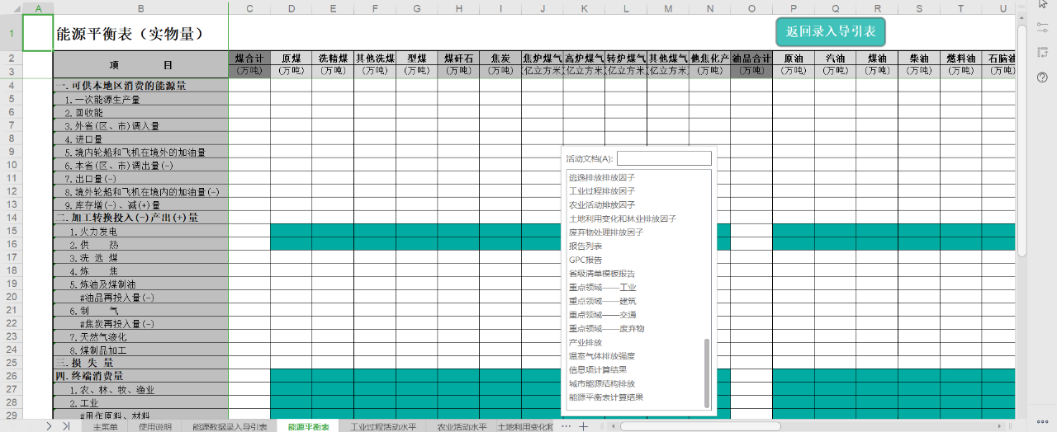Screen dimensions: 1057x432
Task: Open the 工业过程活动水平 sheet tab
Action: (x=383, y=427)
